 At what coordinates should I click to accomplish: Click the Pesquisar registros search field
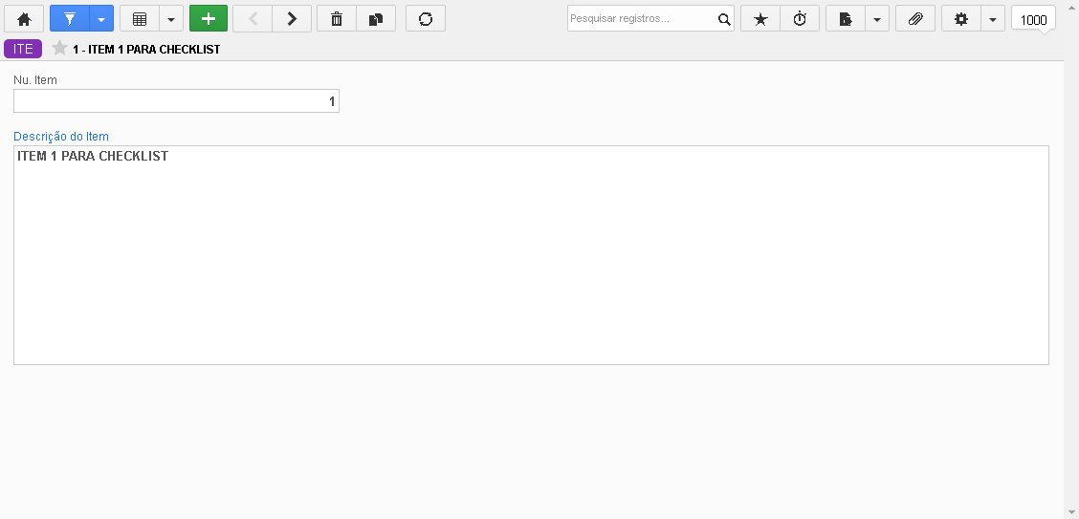[x=641, y=18]
